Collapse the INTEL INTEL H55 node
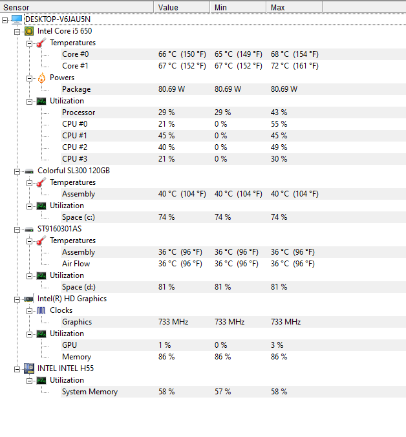This screenshot has height=437, width=406. coord(17,369)
